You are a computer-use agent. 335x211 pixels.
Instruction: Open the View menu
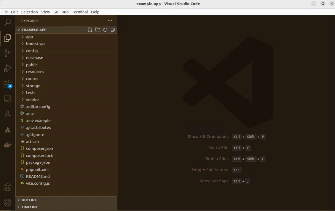tap(46, 12)
